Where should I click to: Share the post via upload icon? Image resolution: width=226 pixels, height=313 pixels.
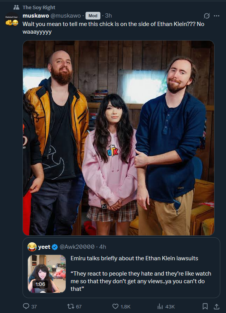[x=216, y=306]
